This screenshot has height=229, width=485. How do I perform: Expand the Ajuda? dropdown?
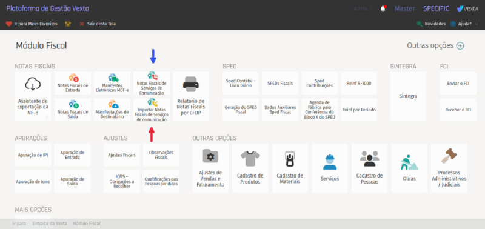click(x=464, y=24)
